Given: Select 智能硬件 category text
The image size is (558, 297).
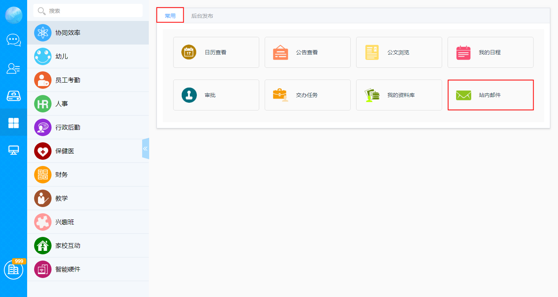Looking at the screenshot, I should (x=68, y=269).
